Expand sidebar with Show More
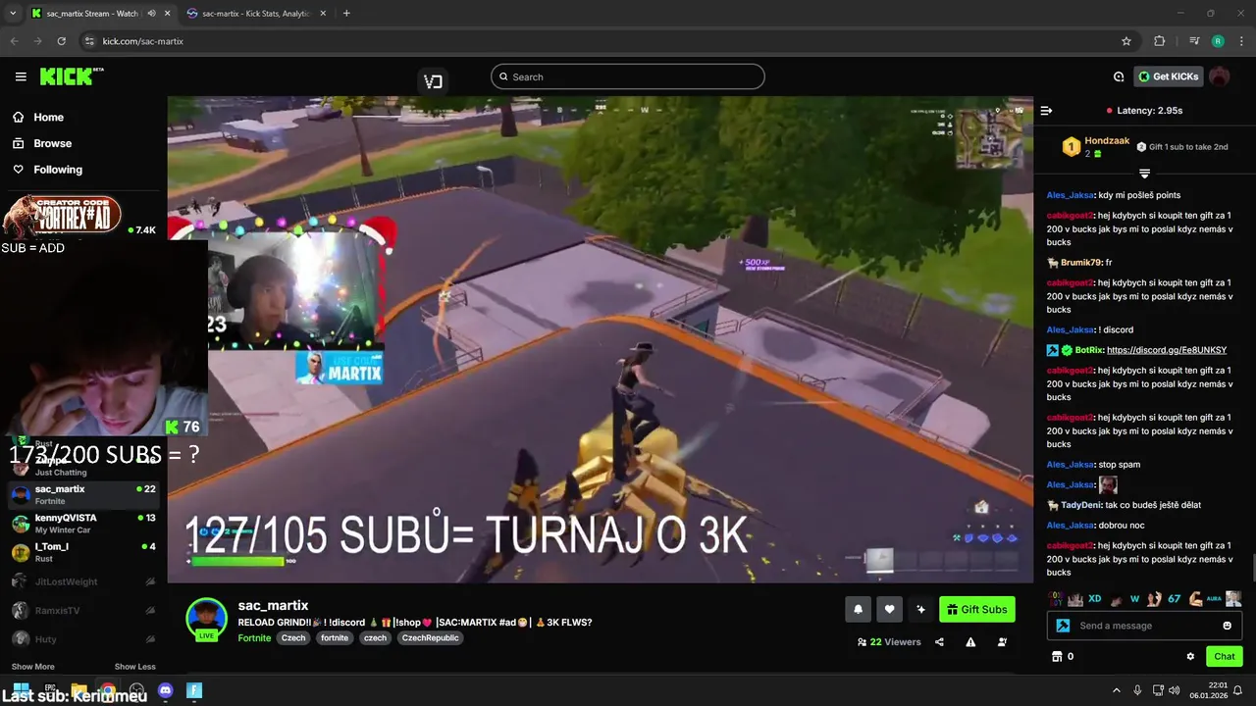The image size is (1256, 706). (32, 667)
